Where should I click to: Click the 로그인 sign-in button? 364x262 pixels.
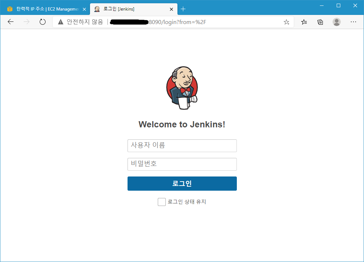(x=182, y=184)
